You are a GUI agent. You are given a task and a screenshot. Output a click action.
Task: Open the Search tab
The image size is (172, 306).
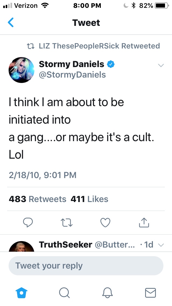coord(64,293)
